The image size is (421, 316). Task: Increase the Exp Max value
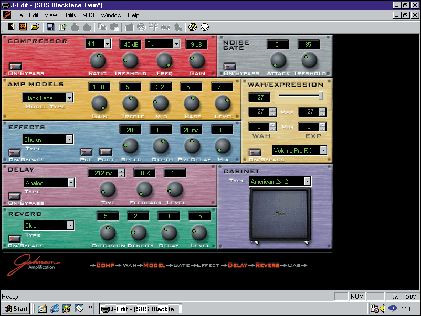[x=322, y=110]
